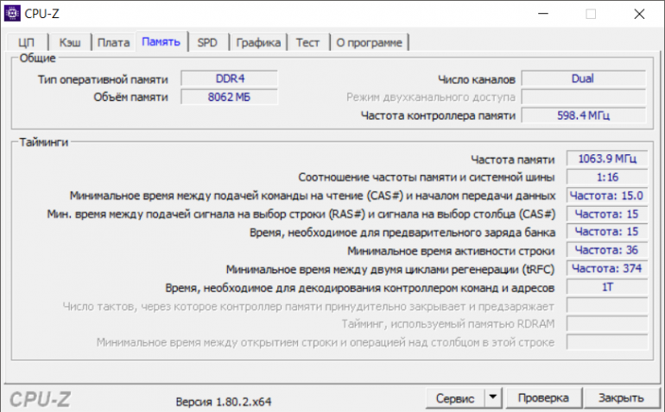The width and height of the screenshot is (665, 412).
Task: Click 'Объём памяти' label
Action: [130, 97]
